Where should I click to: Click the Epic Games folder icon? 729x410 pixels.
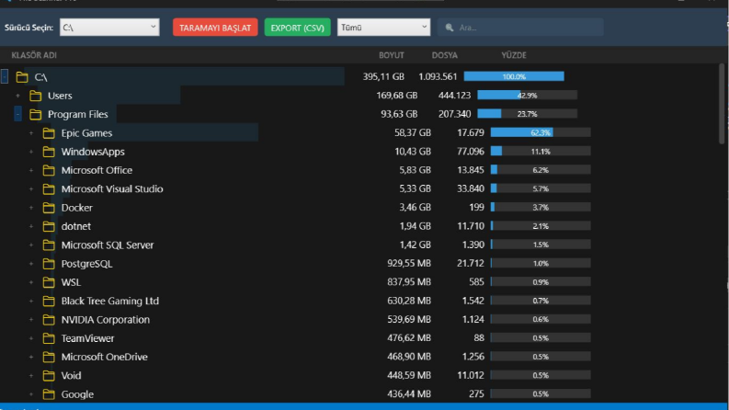pyautogui.click(x=49, y=133)
